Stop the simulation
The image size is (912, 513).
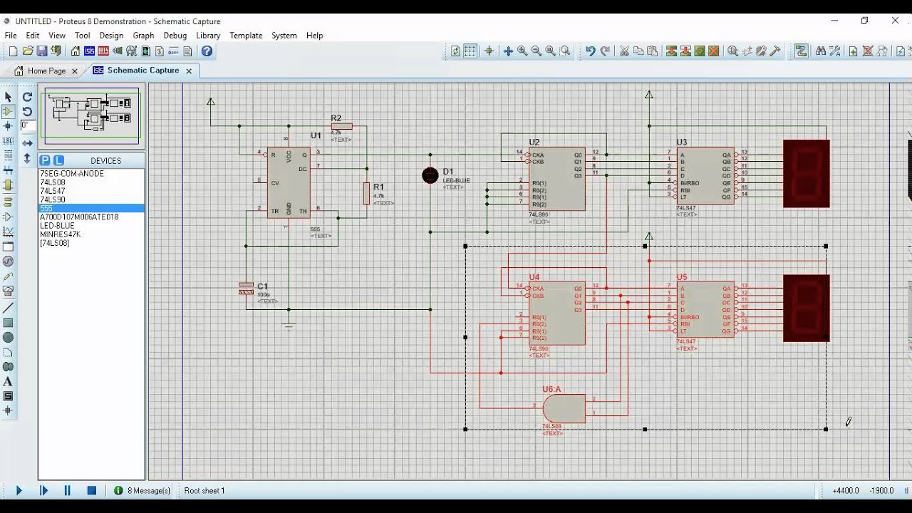[92, 490]
